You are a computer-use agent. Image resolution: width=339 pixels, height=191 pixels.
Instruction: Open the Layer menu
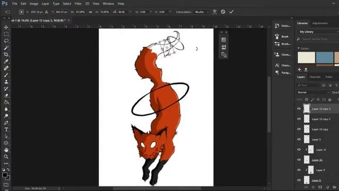45,4
